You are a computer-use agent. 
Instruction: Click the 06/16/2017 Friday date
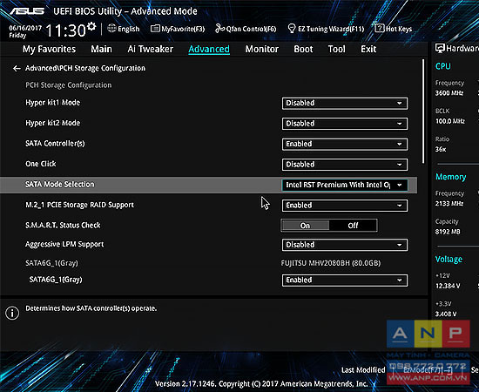[x=25, y=31]
